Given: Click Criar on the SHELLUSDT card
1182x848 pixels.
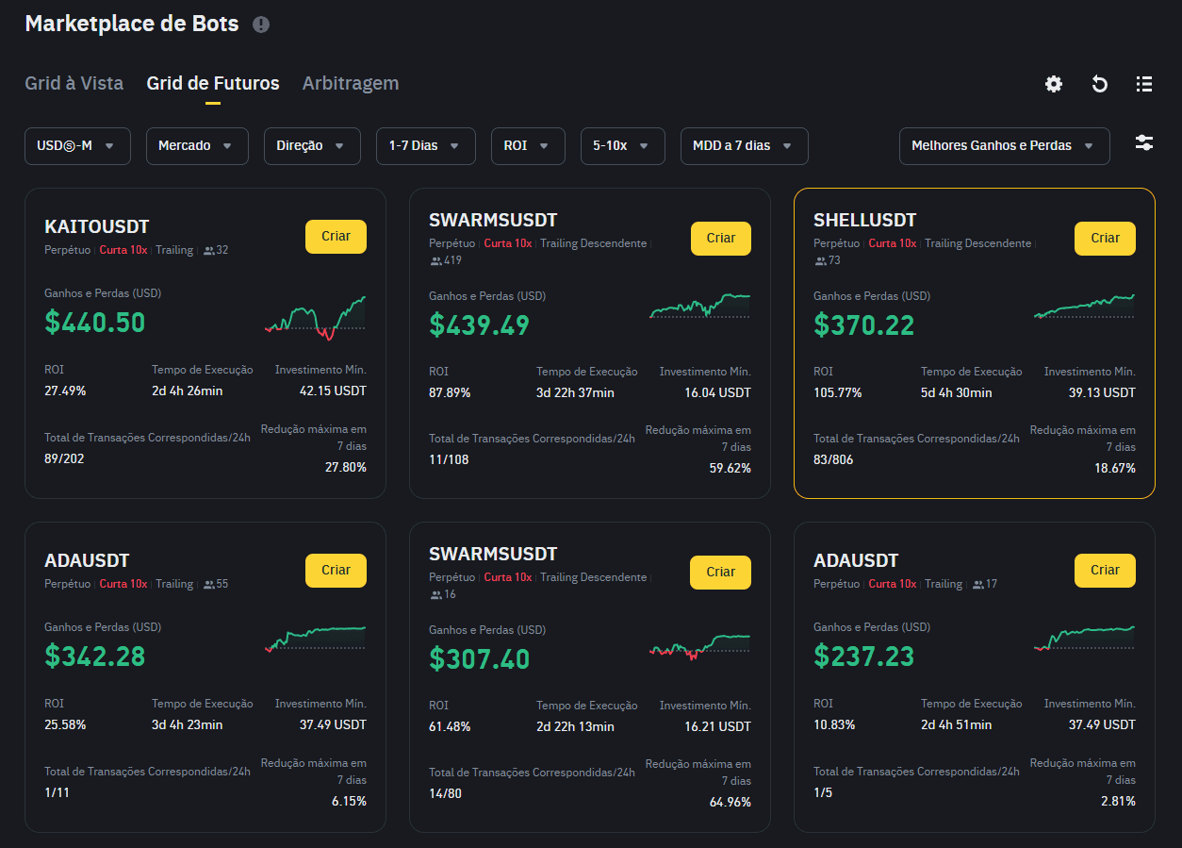Looking at the screenshot, I should coord(1105,239).
